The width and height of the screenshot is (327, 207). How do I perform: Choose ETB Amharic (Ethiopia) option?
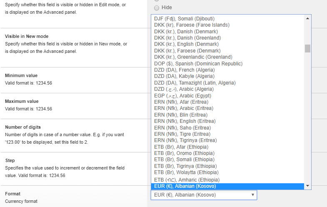pyautogui.click(x=227, y=180)
